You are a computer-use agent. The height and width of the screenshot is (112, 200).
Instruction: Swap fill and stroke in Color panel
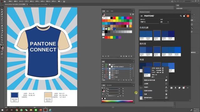click(x=104, y=88)
